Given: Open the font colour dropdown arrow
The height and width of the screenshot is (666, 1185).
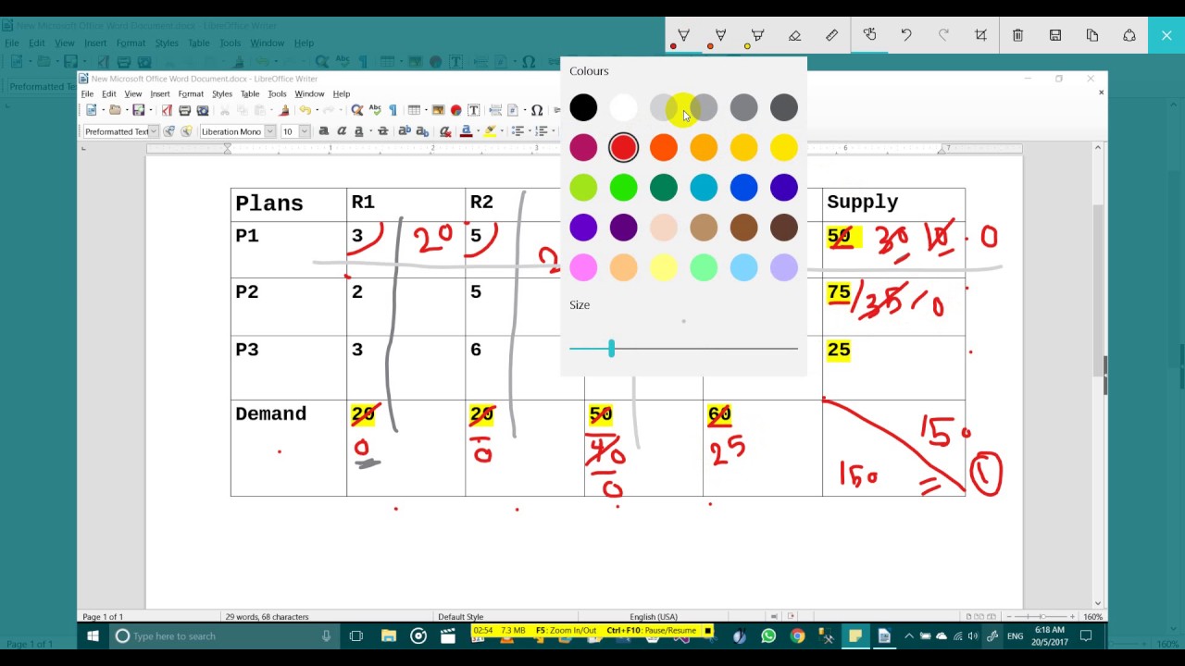Looking at the screenshot, I should (x=478, y=131).
